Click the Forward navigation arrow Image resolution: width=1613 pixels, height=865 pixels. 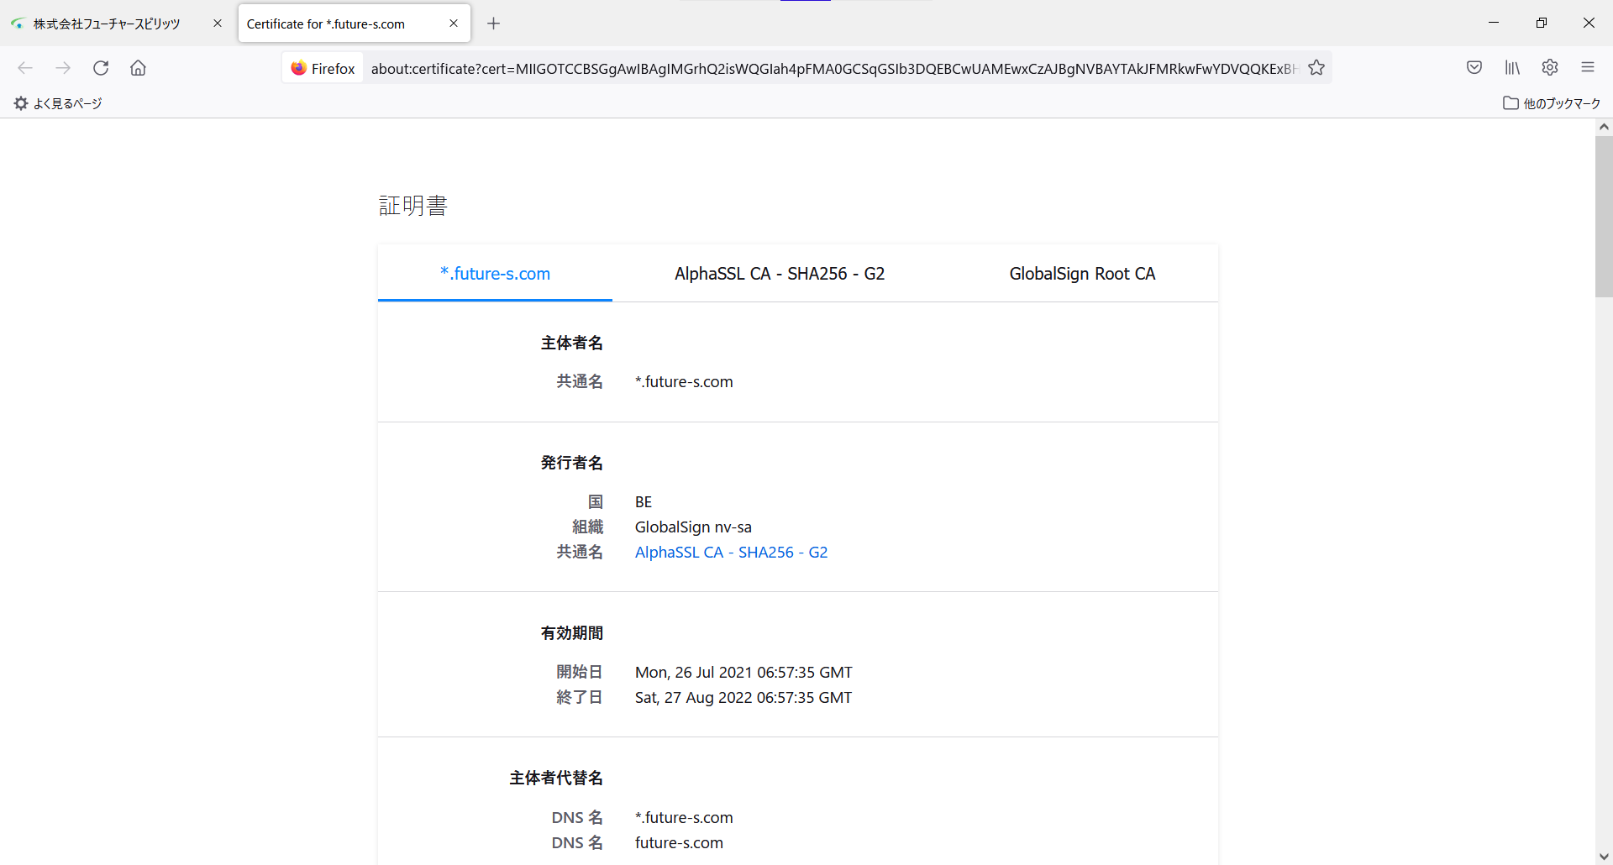tap(63, 68)
